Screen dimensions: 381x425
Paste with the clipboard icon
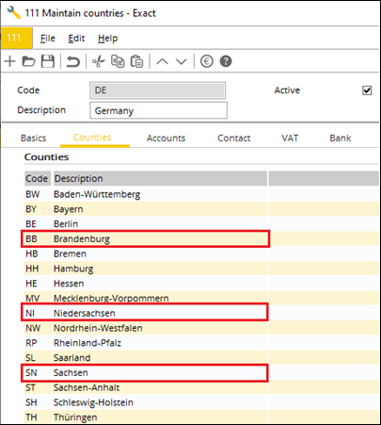[x=137, y=61]
